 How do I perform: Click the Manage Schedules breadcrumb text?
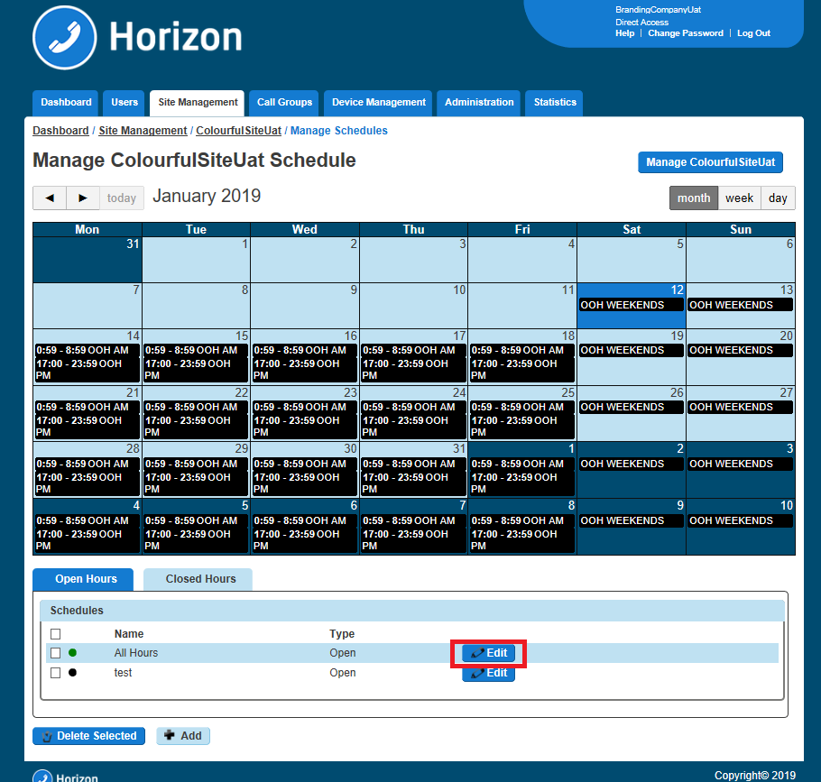coord(338,130)
